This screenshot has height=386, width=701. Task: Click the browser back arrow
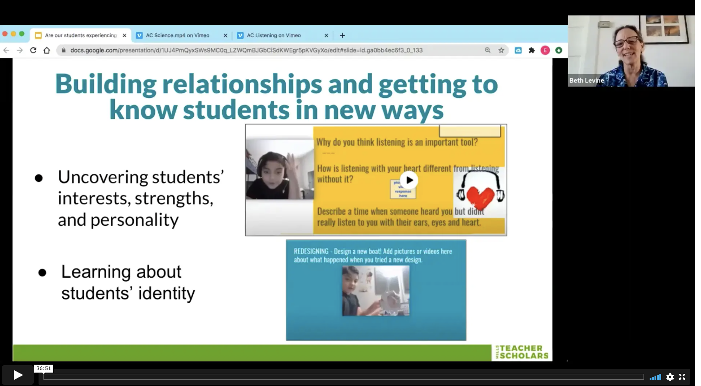pos(6,50)
